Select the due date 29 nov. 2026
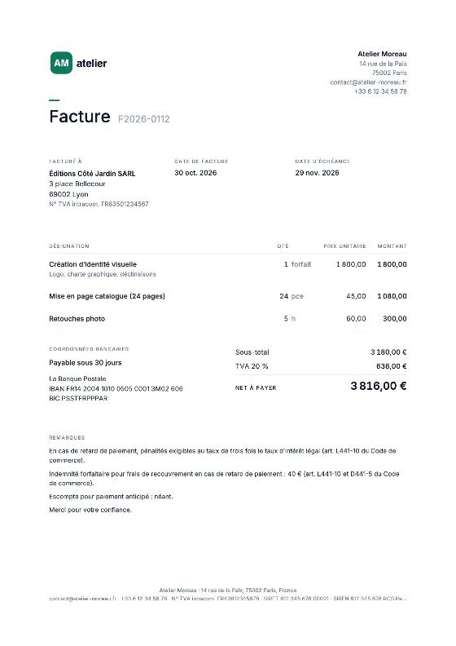This screenshot has height=646, width=456. tap(317, 173)
